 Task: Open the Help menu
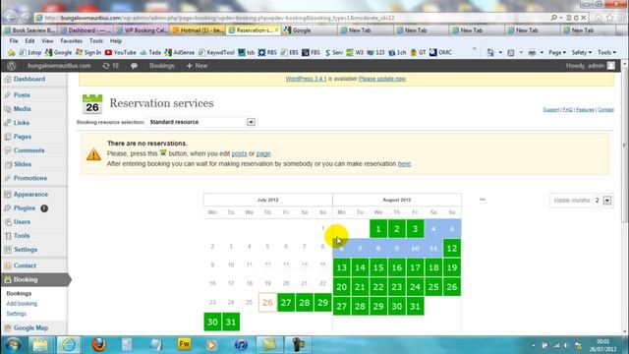click(116, 41)
